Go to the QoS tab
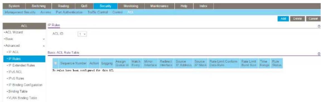Image resolution: width=321 pixels, height=102 pixels. [84, 6]
